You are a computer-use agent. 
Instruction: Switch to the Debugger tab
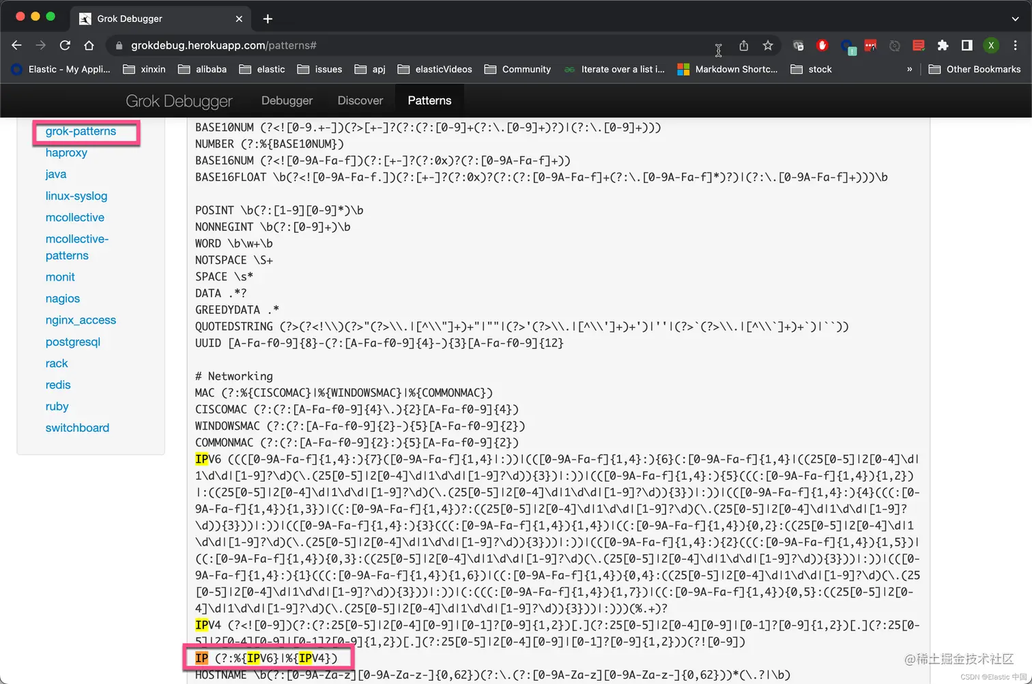coord(287,100)
